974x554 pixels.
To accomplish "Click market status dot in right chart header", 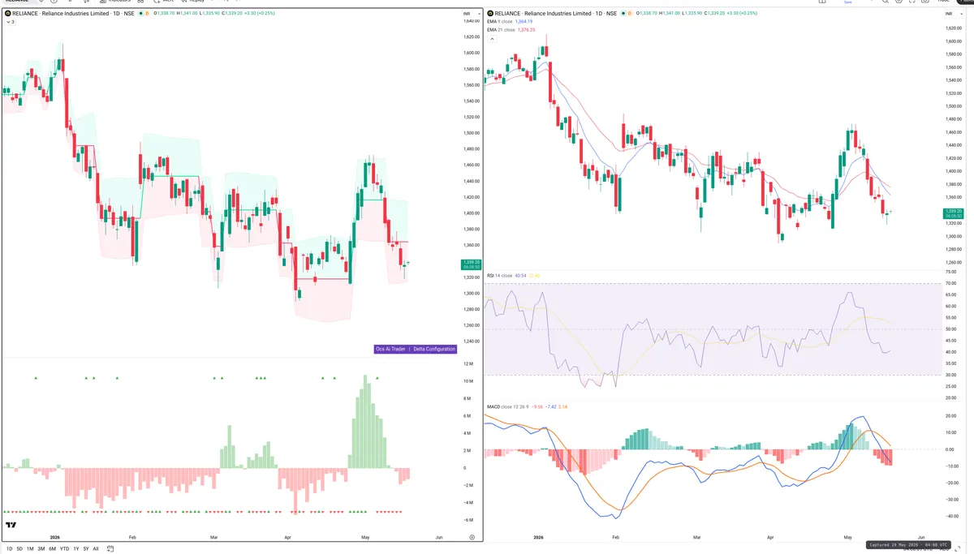I will tap(623, 14).
